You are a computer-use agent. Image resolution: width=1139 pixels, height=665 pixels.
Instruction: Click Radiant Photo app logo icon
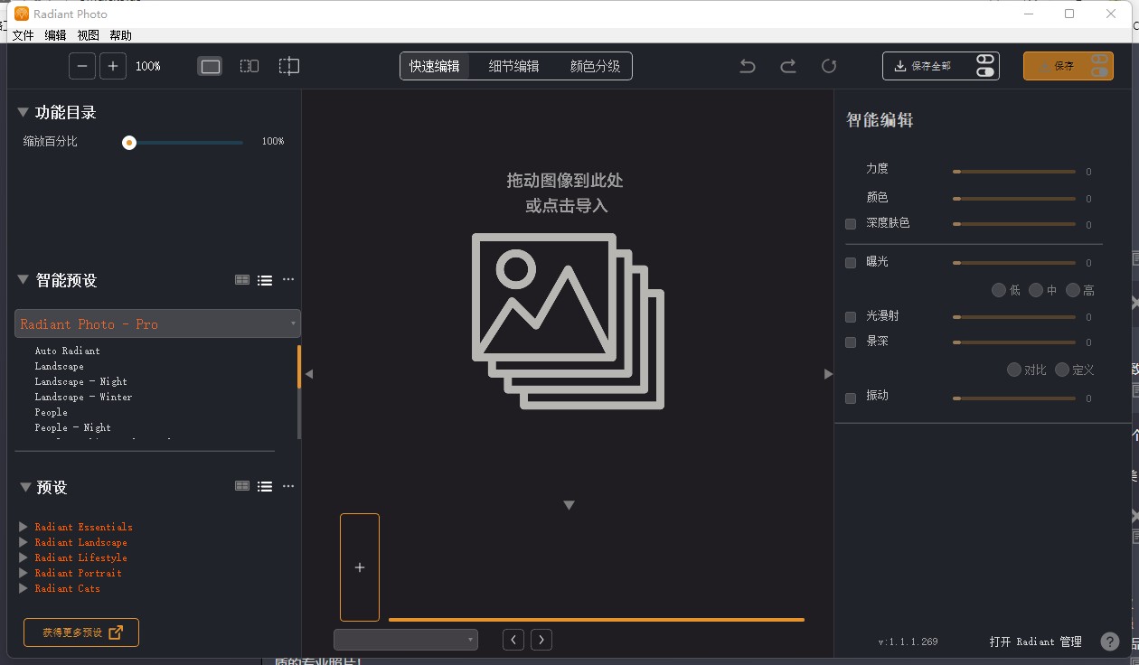click(22, 14)
